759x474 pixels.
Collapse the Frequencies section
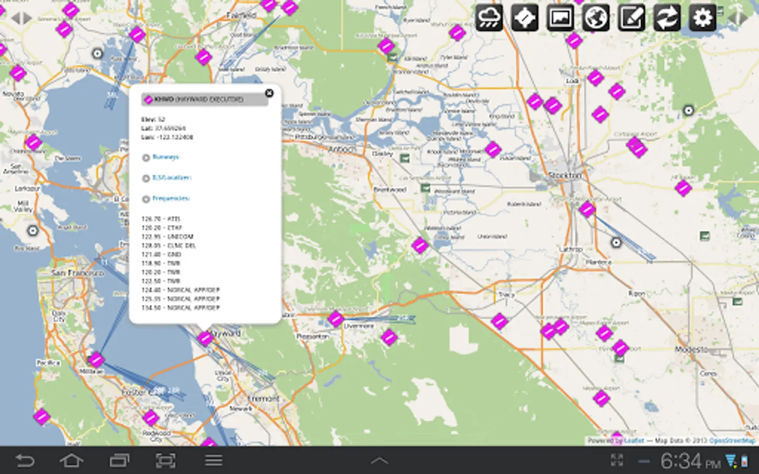170,199
